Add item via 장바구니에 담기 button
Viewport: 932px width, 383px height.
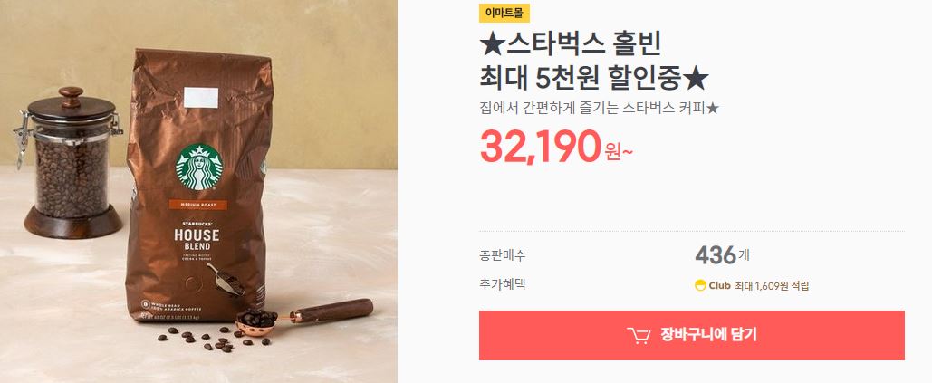point(692,336)
